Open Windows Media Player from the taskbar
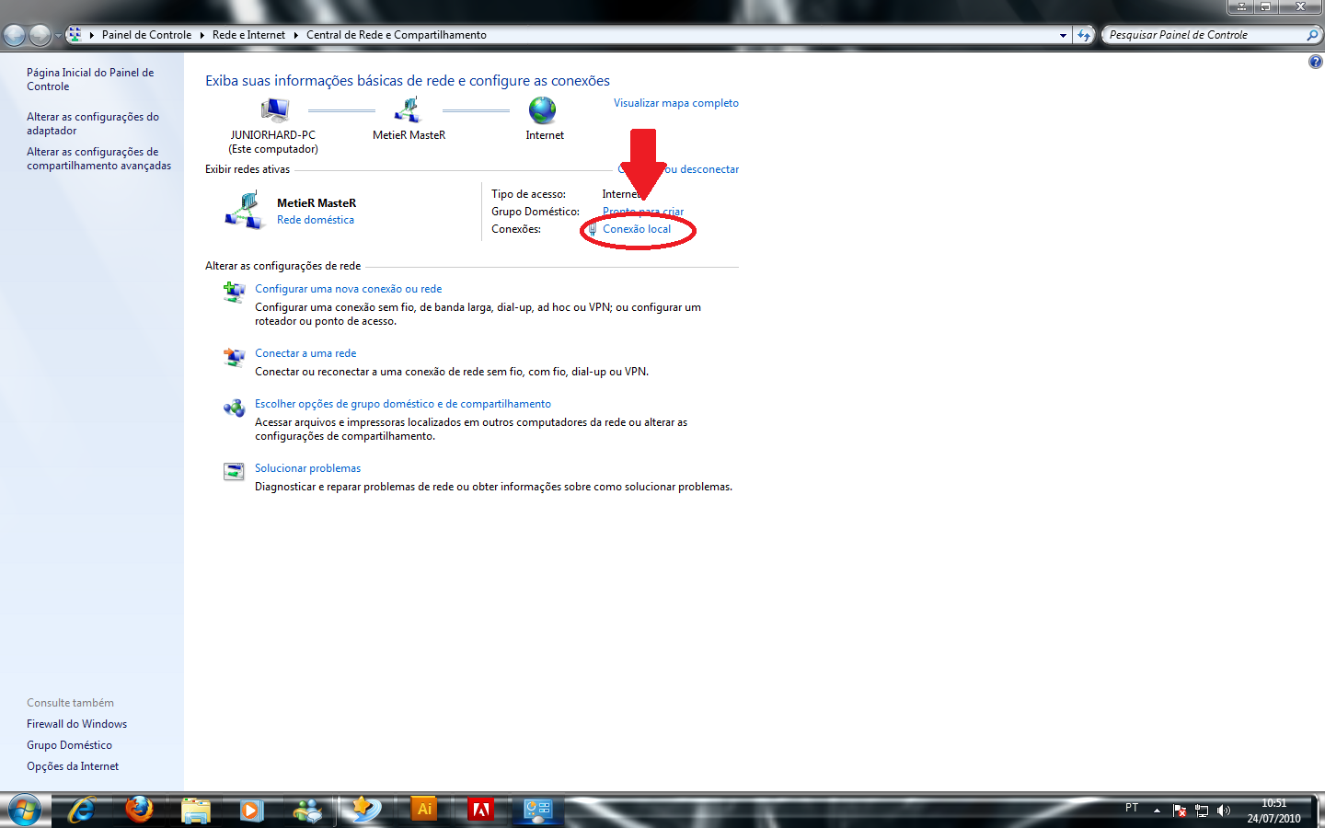The image size is (1325, 828). click(x=251, y=810)
